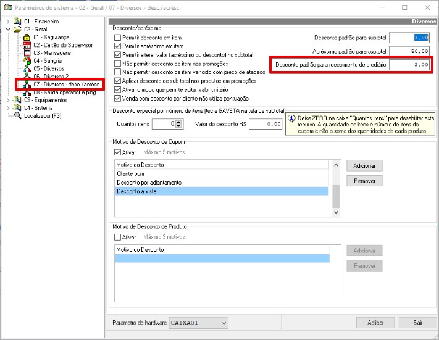This screenshot has height=340, width=439.
Task: Maximize the Parâmetros do sistema window
Action: [404, 7]
